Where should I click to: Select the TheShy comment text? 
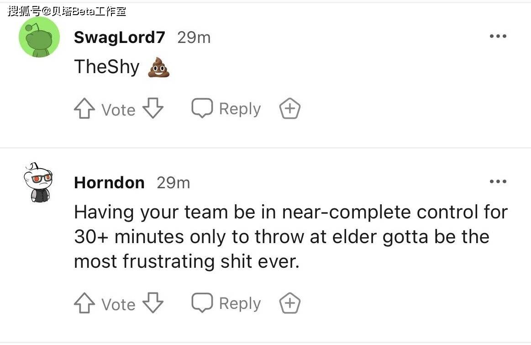107,67
